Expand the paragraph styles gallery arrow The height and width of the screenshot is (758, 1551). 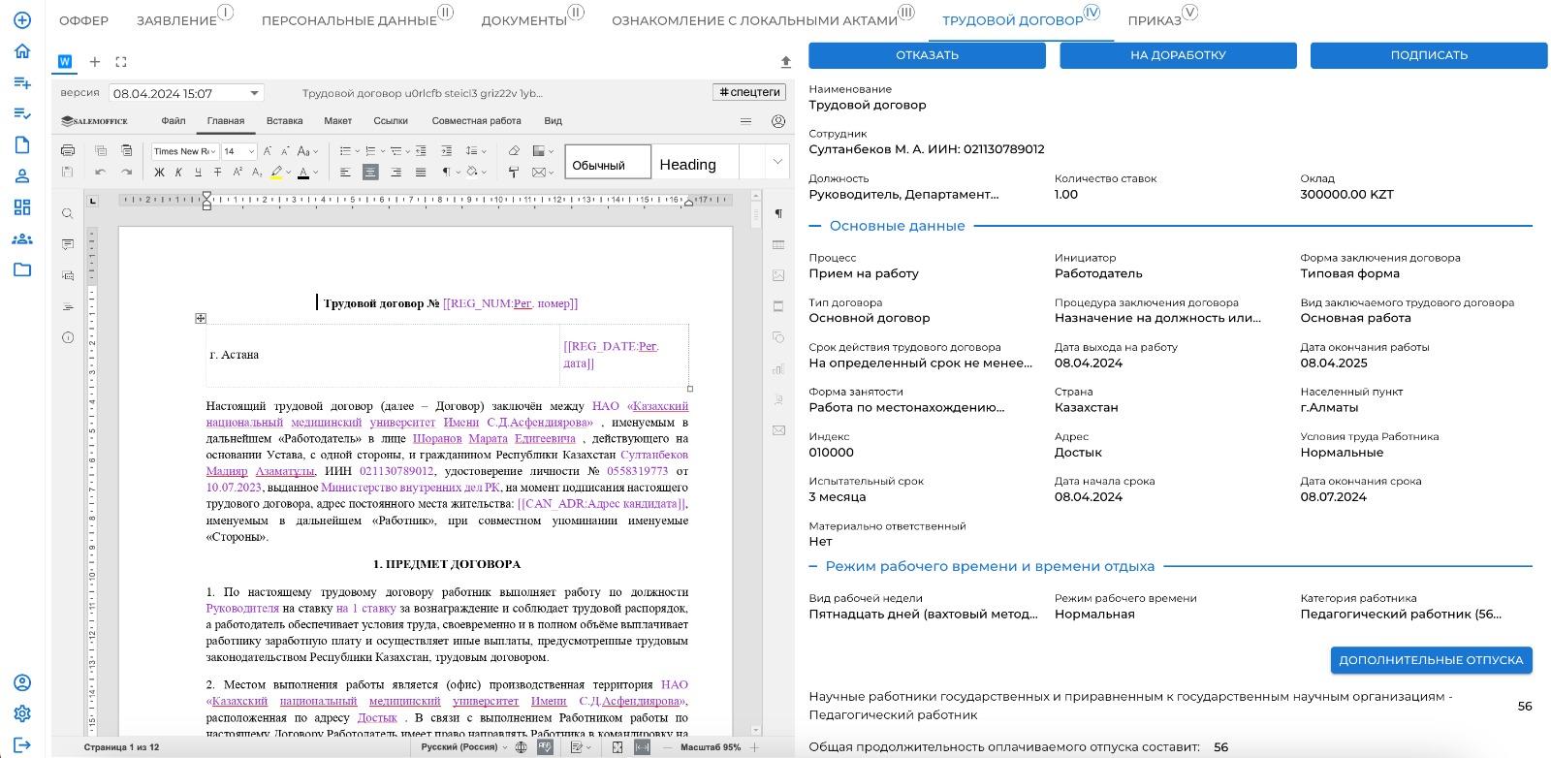(776, 162)
